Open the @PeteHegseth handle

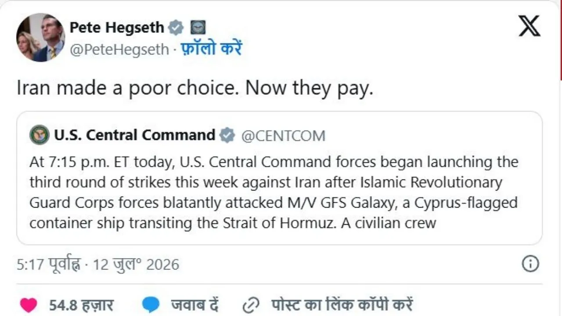click(x=119, y=50)
